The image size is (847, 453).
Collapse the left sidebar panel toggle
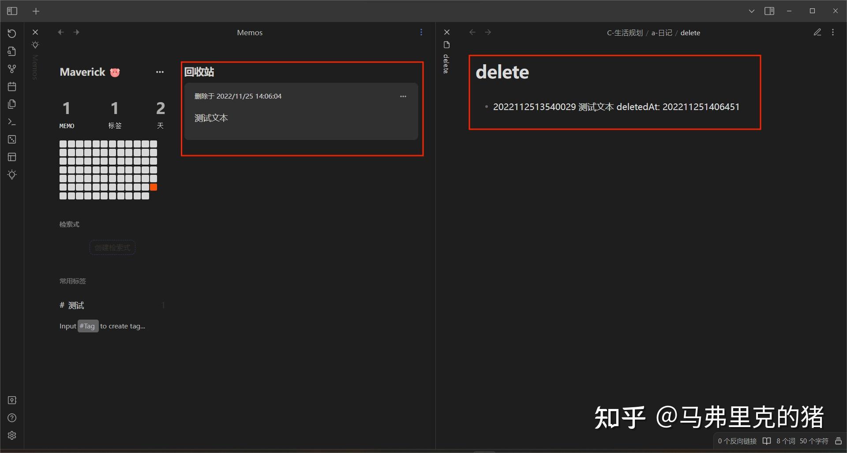pos(12,11)
